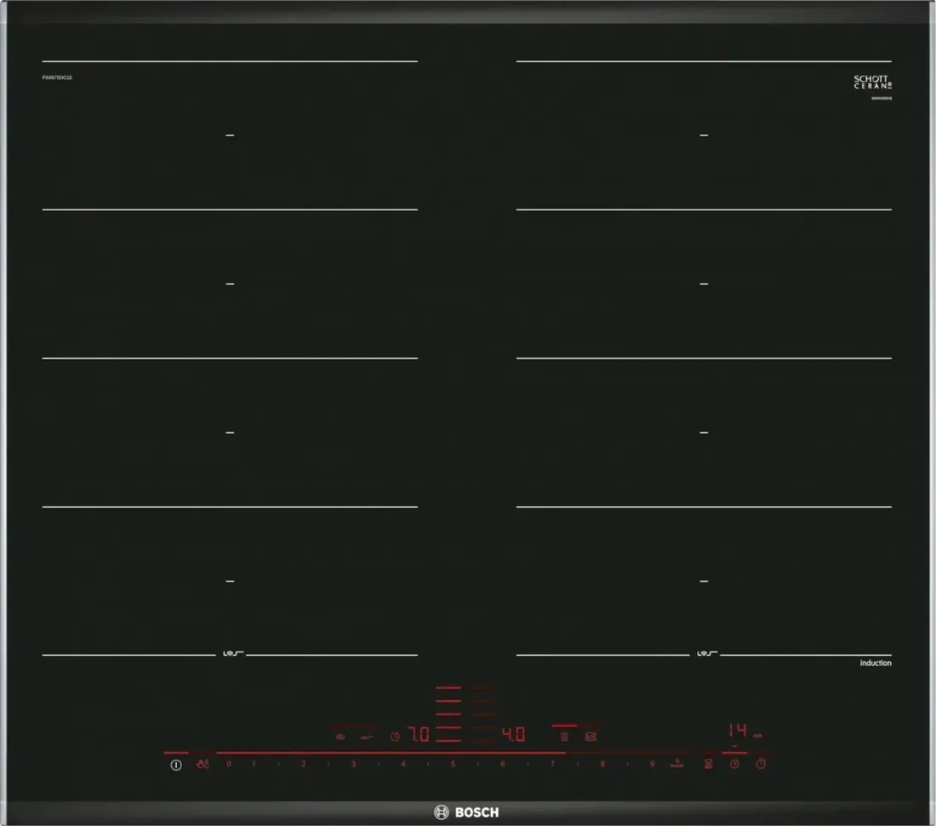The image size is (936, 826).
Task: Tap the square icon beside the flex zone icon
Action: point(591,736)
